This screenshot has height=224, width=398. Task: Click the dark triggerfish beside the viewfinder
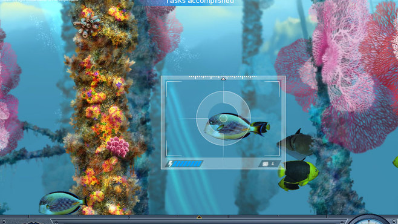296,144
